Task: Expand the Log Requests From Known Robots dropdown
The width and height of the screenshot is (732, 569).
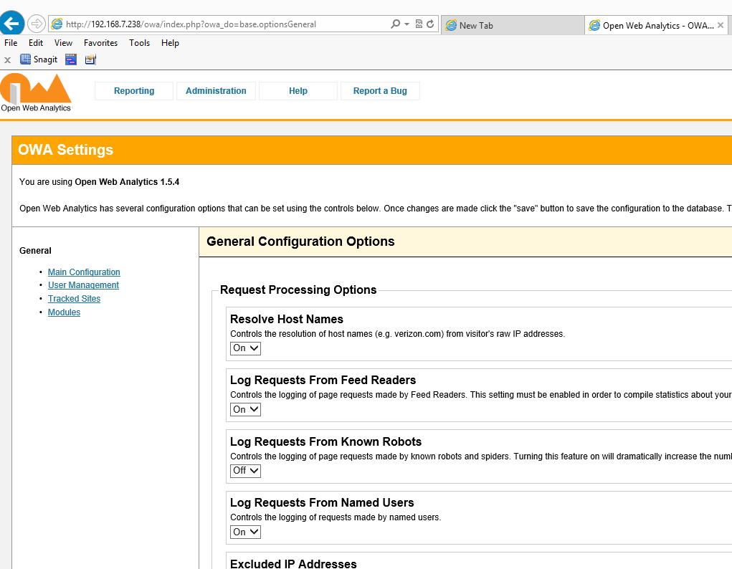Action: point(245,471)
